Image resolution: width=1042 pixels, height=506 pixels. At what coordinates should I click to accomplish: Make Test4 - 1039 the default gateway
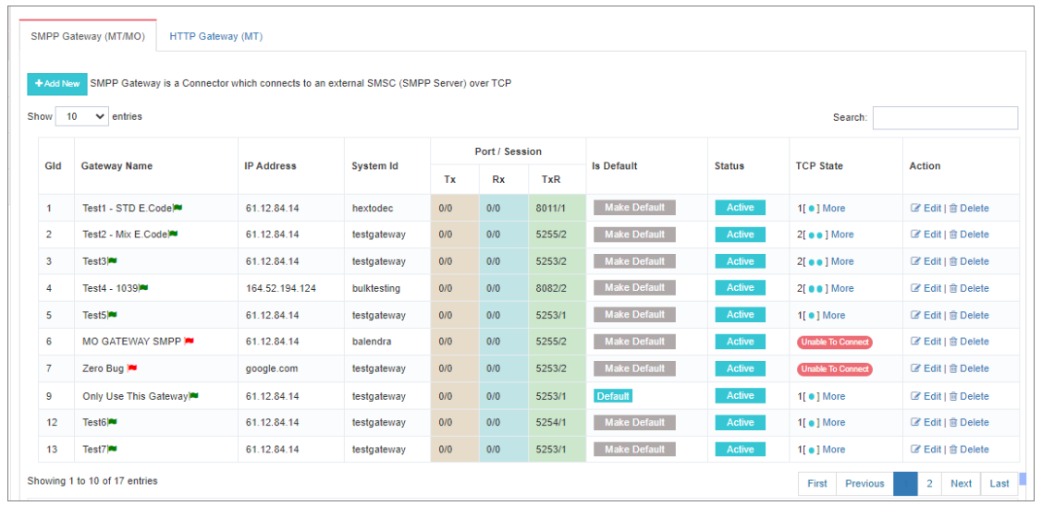click(634, 287)
